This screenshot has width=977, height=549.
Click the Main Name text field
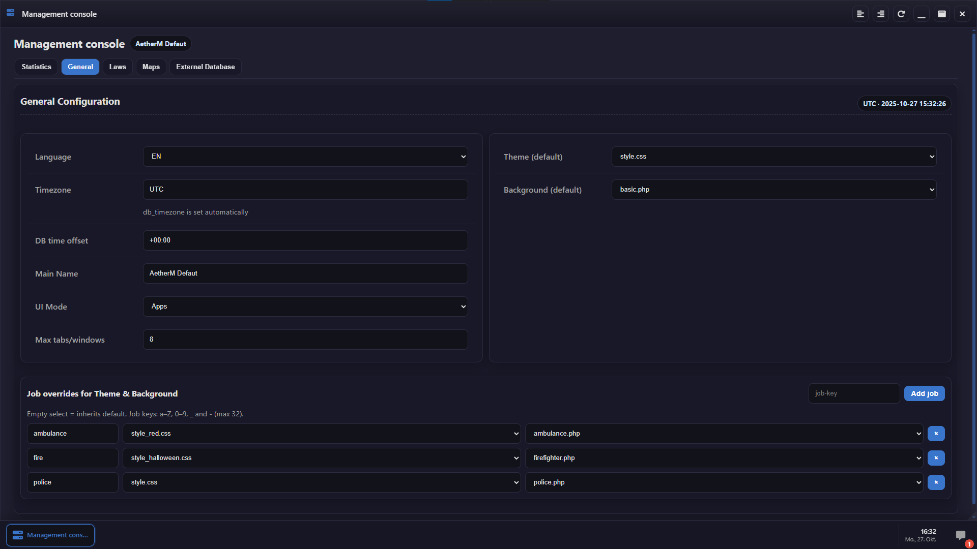coord(305,273)
